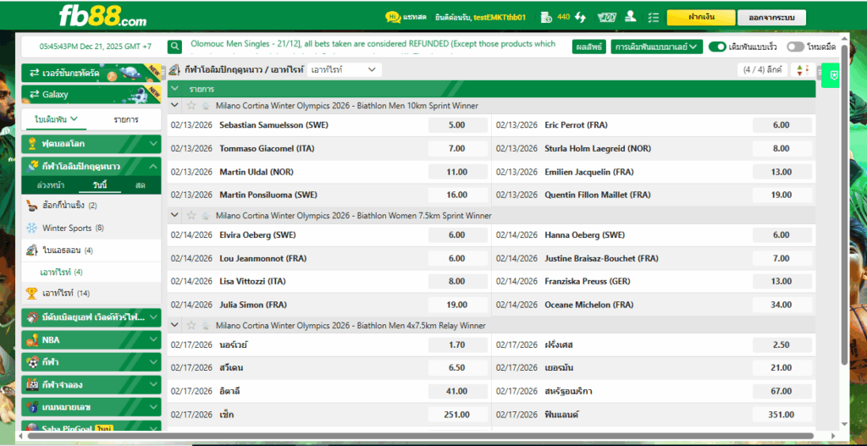Refresh balance with the arrows icon

(580, 17)
